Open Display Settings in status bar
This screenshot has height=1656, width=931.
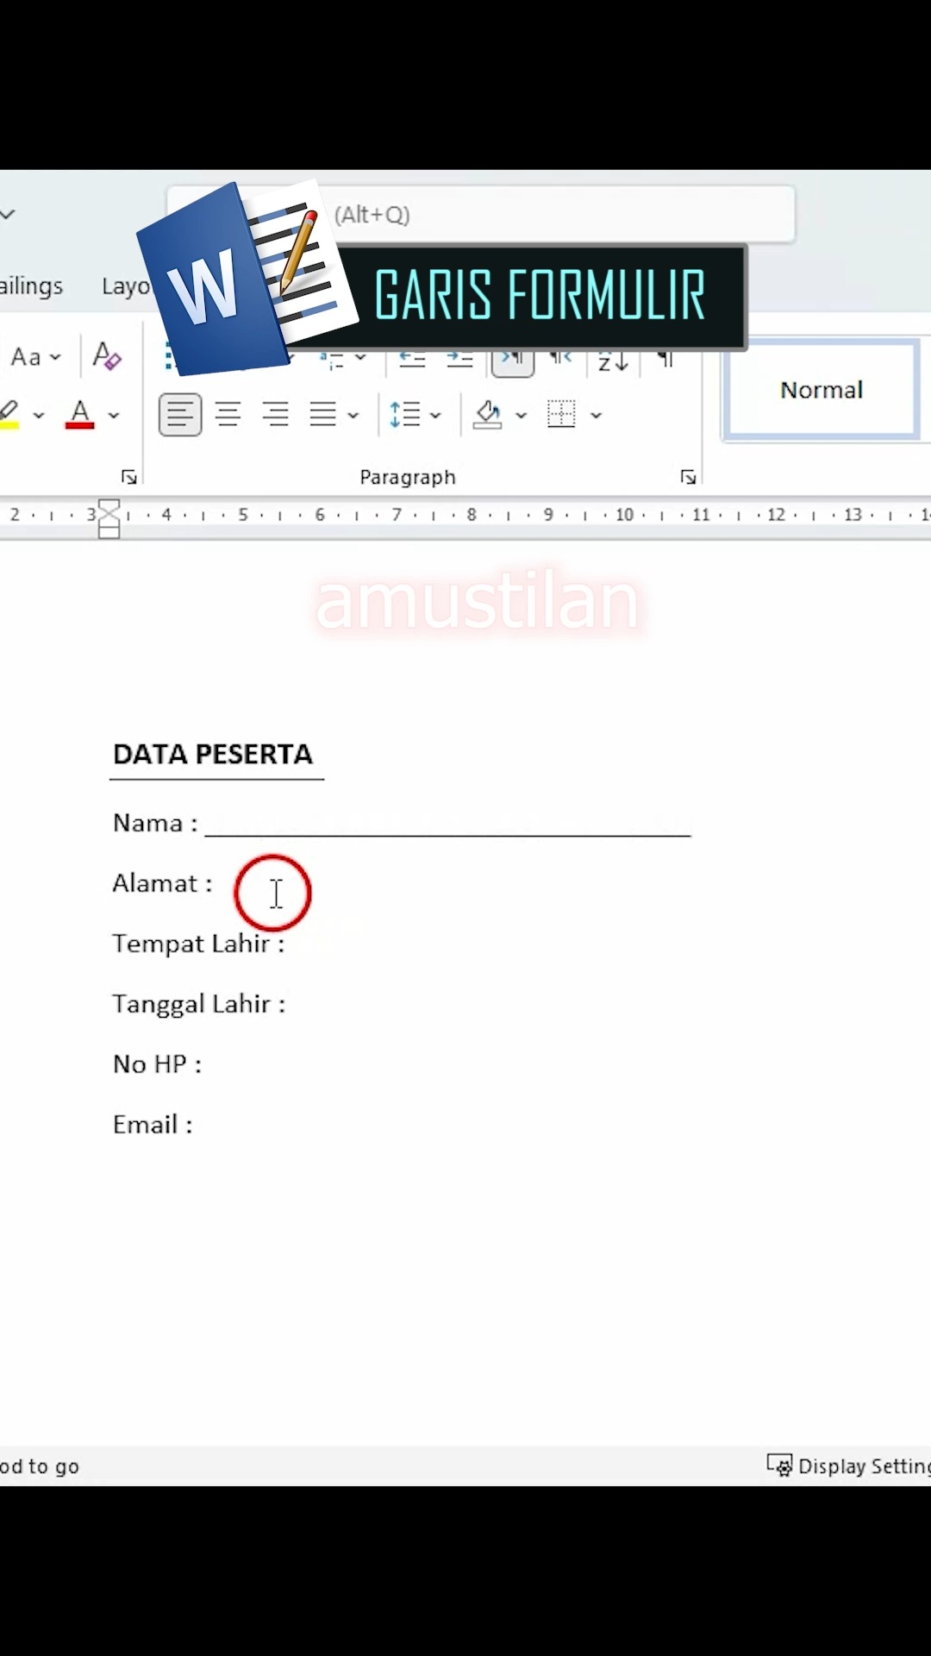click(x=850, y=1466)
